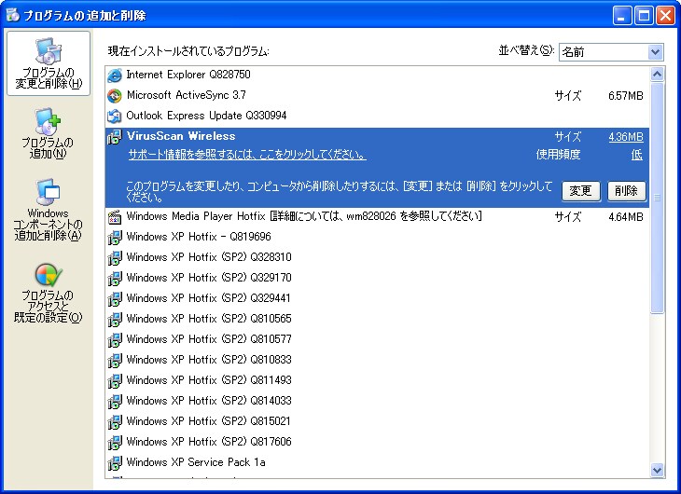The image size is (681, 494).
Task: Click the 低 usage frequency link
Action: [637, 155]
